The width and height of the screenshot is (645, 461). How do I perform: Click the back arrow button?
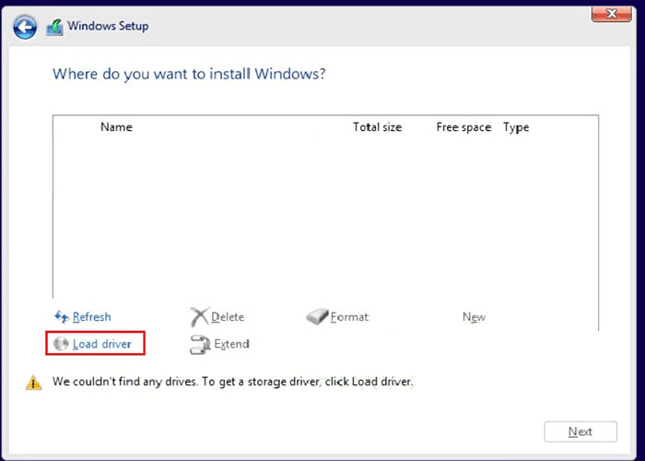[x=27, y=27]
